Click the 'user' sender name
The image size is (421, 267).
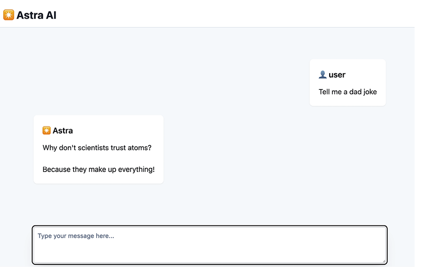337,75
